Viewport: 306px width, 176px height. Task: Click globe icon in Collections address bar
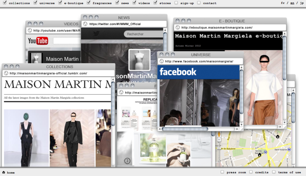click(6, 73)
